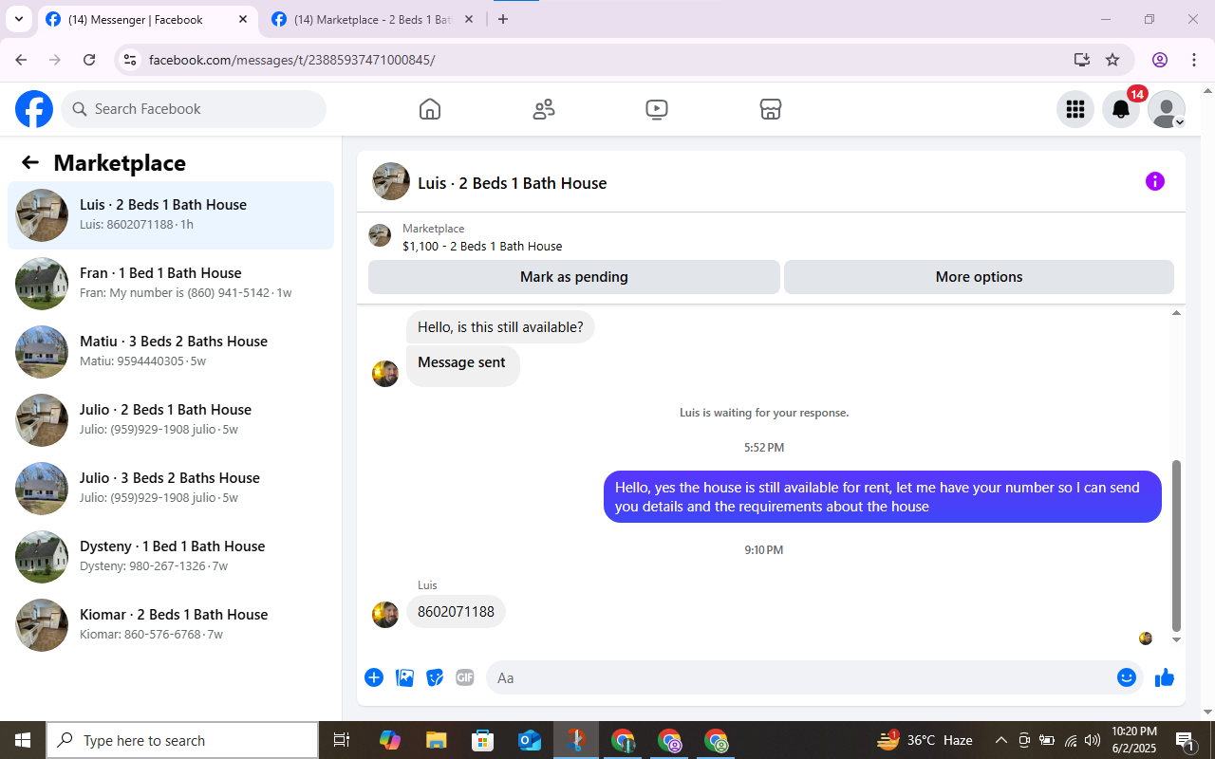
Task: Open Chrome profile icon
Action: [1160, 60]
